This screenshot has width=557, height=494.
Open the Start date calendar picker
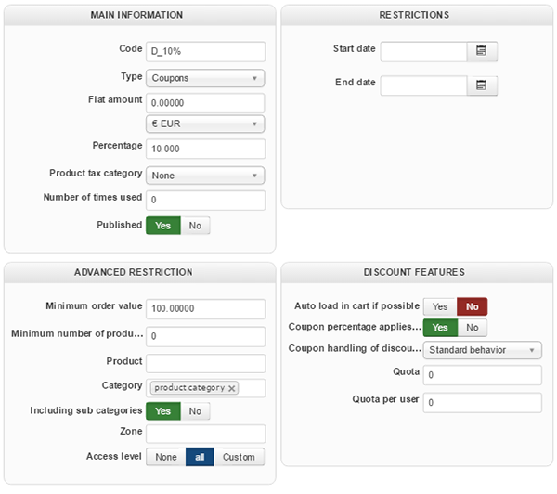pyautogui.click(x=482, y=51)
